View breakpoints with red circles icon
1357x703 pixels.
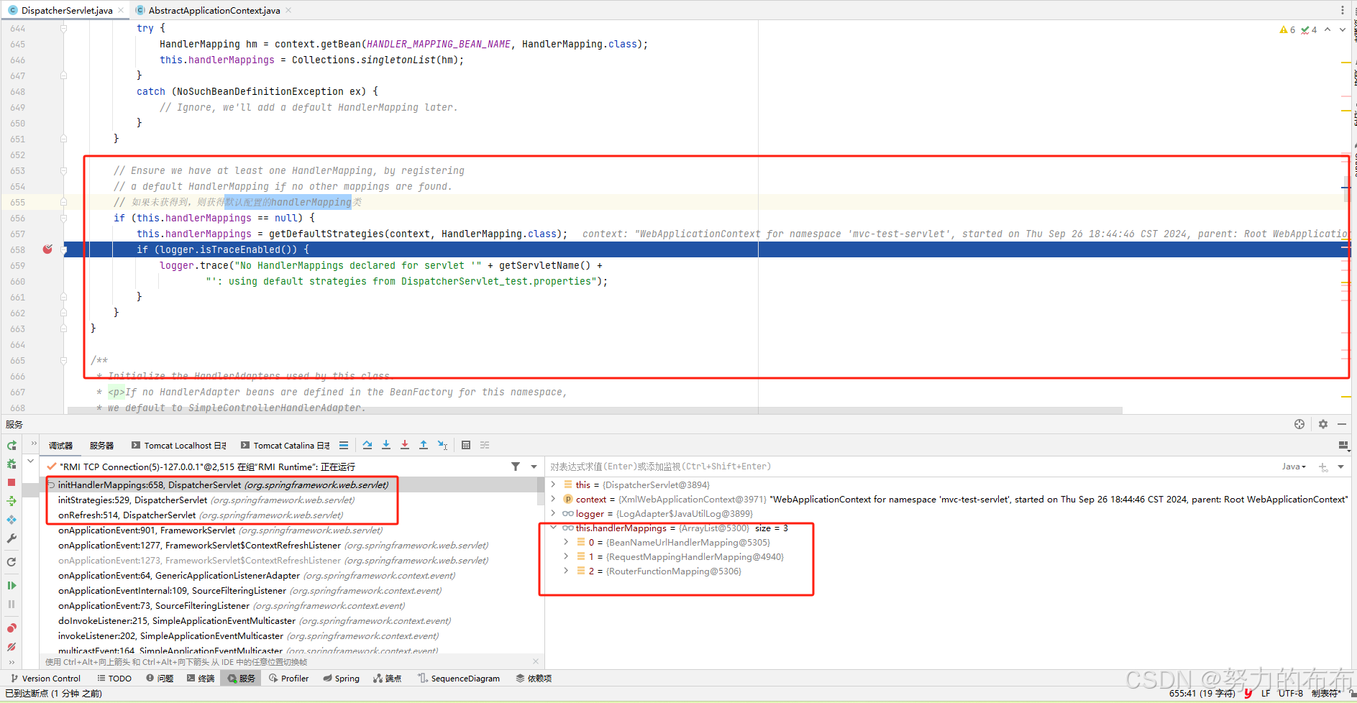(12, 628)
